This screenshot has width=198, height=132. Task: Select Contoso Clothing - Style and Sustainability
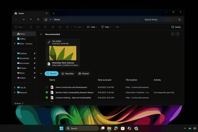pyautogui.click(x=73, y=98)
